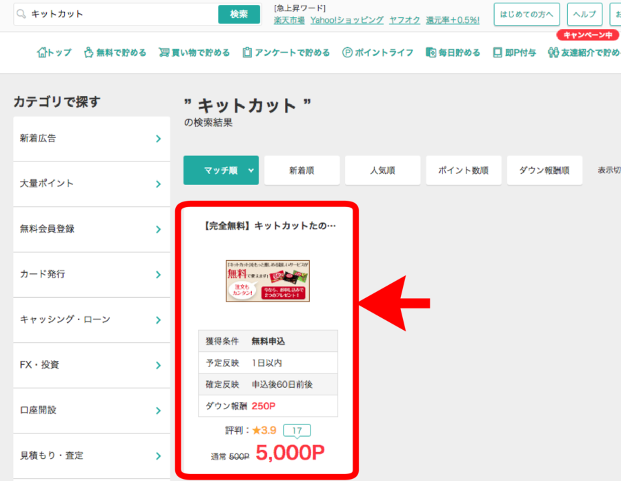Screen dimensions: 621x481
Task: Select the 新着広告 category label
Action: pos(38,138)
